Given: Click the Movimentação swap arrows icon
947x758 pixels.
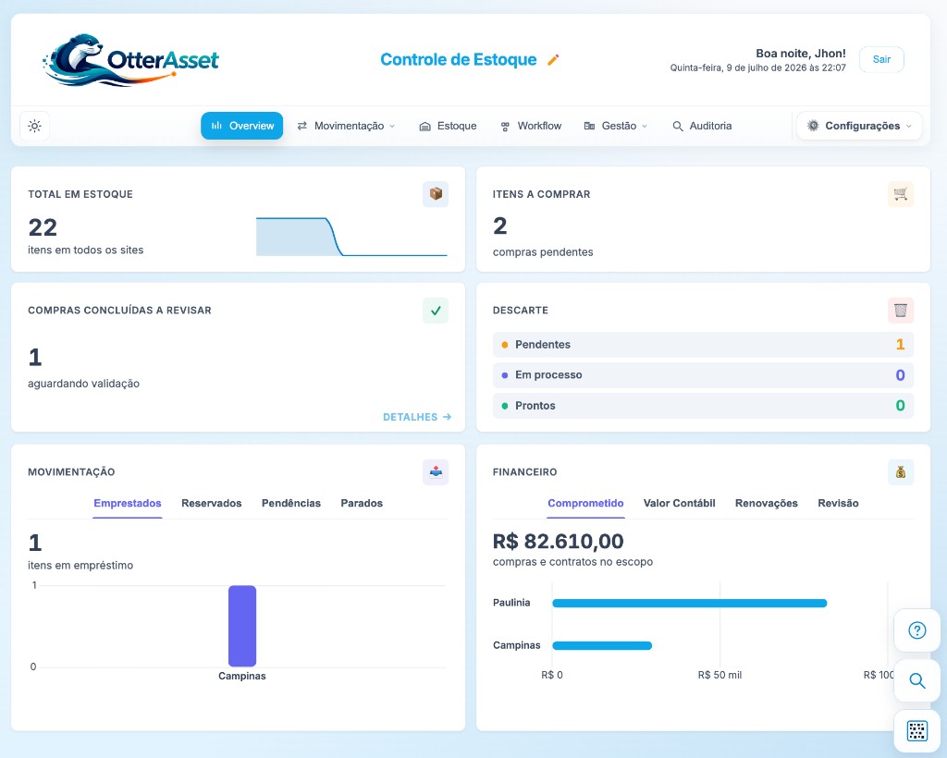Looking at the screenshot, I should point(302,126).
